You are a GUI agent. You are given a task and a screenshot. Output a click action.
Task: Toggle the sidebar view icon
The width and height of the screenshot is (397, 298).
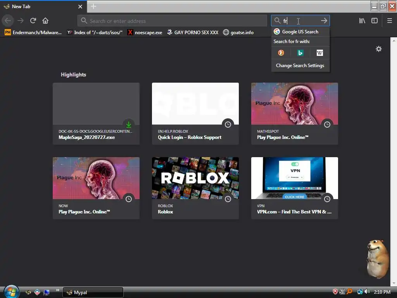(x=375, y=21)
